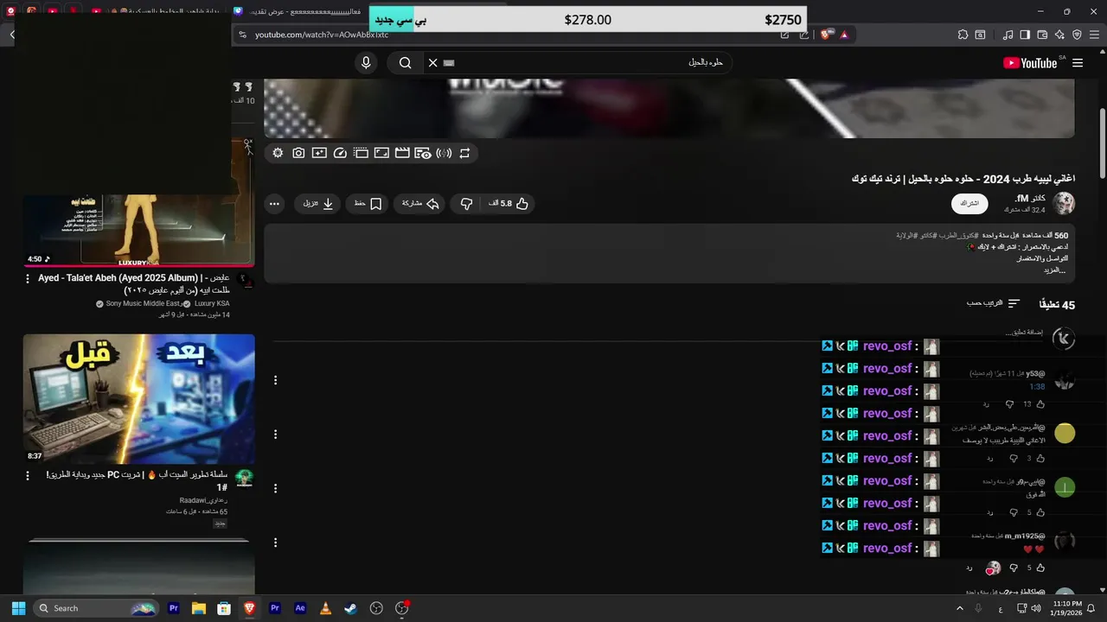
Task: Open the Luxury KSA channel link
Action: (212, 304)
